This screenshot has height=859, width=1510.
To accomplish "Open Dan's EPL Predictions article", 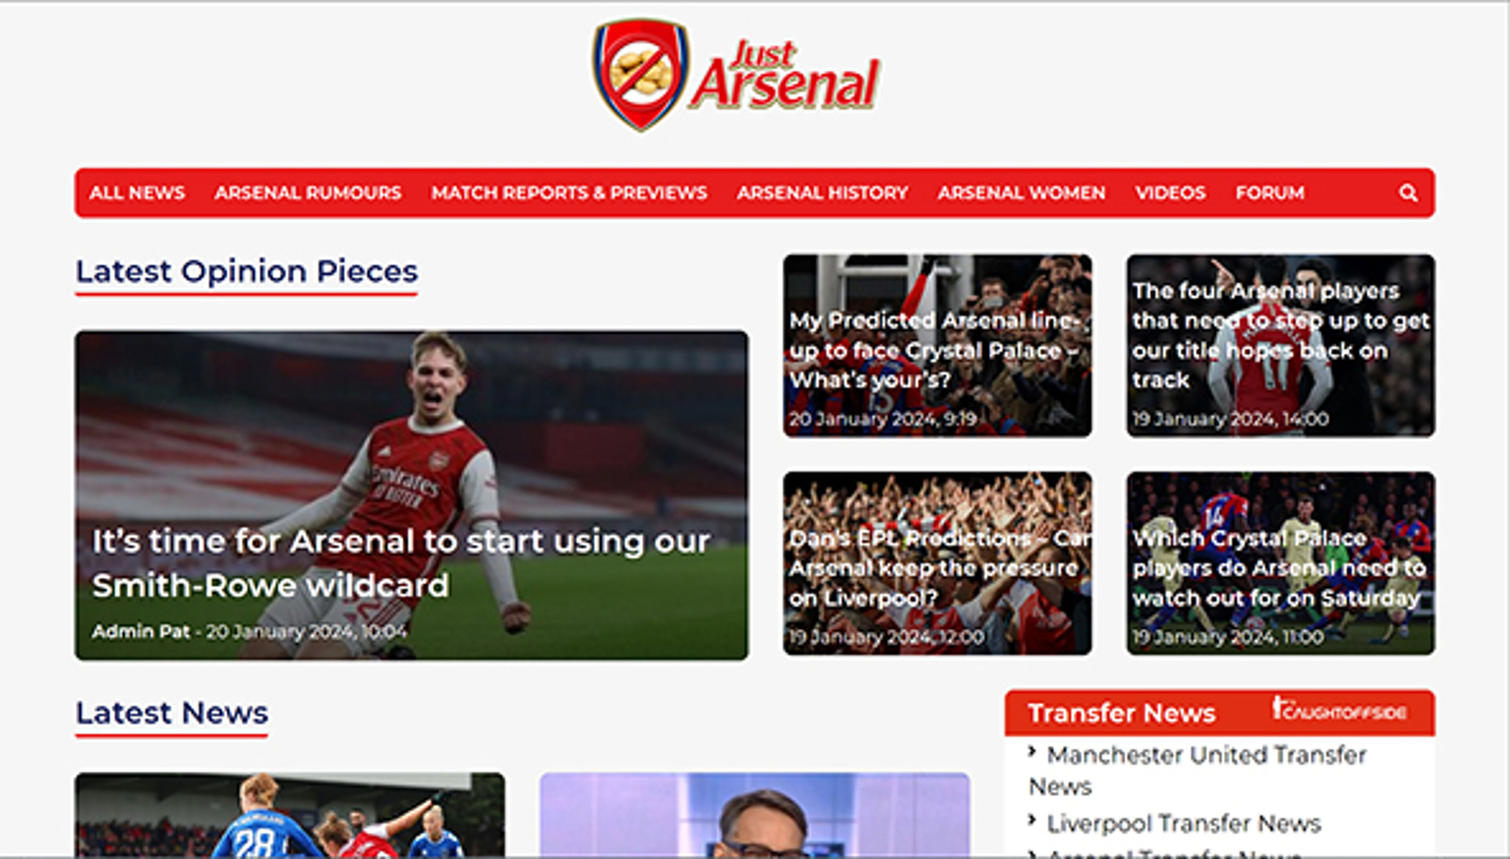I will [937, 563].
